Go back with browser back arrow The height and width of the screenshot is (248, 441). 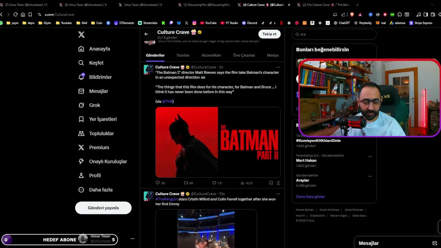coord(1,14)
